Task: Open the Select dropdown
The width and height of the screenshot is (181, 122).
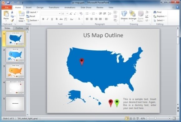Action: (159, 20)
